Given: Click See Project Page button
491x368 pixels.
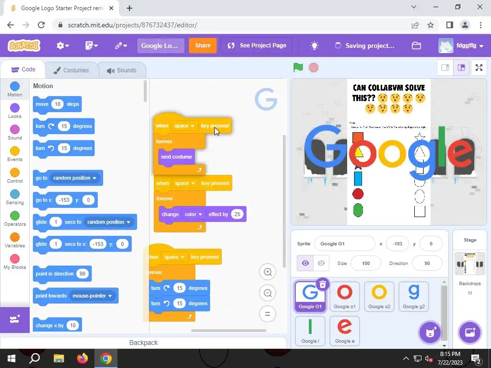Looking at the screenshot, I should 257,46.
